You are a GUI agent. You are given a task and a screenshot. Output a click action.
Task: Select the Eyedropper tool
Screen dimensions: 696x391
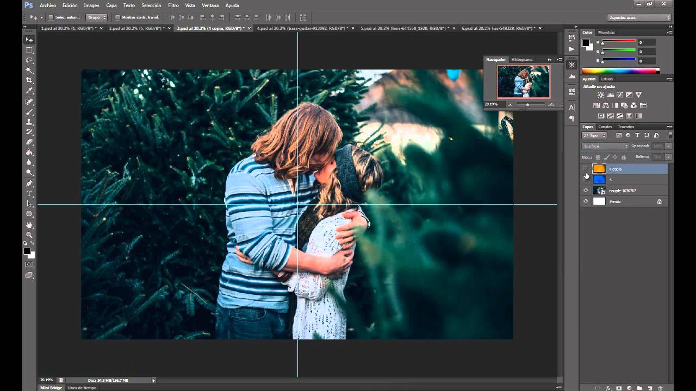point(29,91)
